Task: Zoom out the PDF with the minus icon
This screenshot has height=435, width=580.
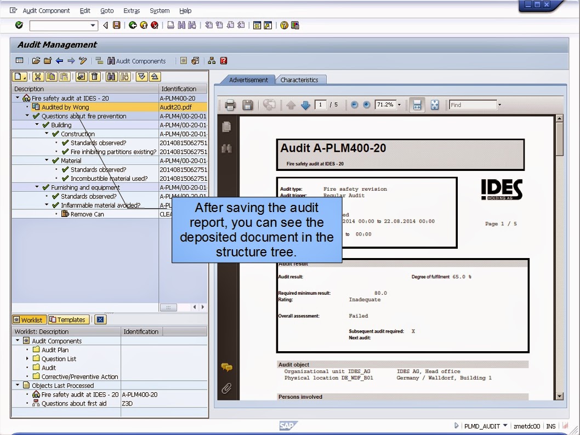Action: coord(353,105)
